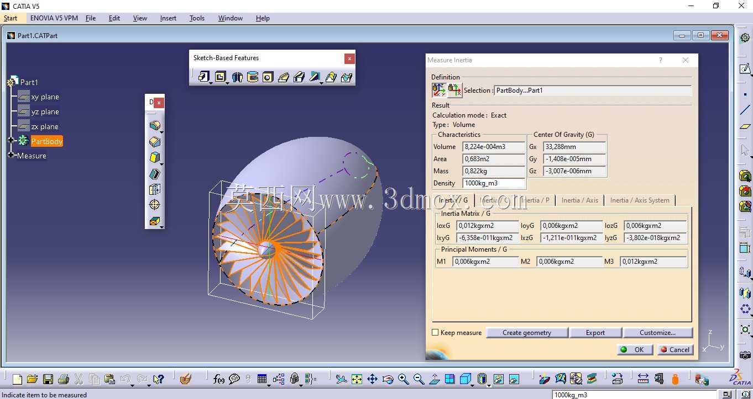Select the Rotate view tool
Viewport: 753px width, 399px height.
click(x=388, y=379)
